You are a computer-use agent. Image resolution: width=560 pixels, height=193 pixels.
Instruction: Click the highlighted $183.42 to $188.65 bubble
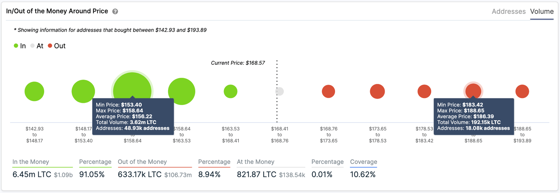click(473, 91)
